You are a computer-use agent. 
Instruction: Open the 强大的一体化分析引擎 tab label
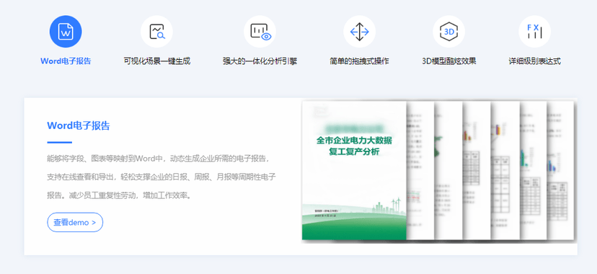pyautogui.click(x=260, y=61)
